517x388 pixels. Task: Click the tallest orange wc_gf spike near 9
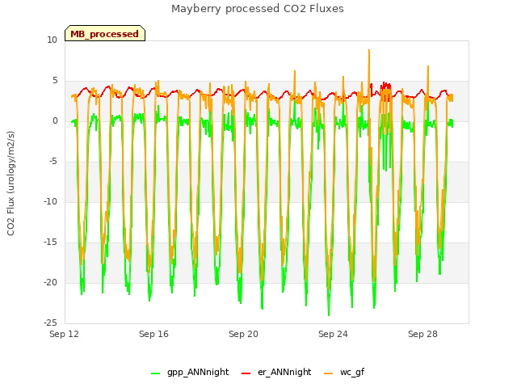coord(369,50)
